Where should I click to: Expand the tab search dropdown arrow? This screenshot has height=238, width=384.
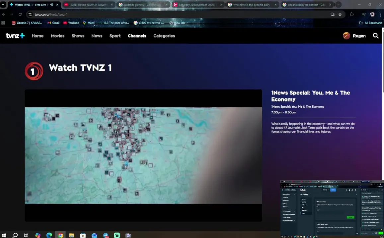pos(3,5)
